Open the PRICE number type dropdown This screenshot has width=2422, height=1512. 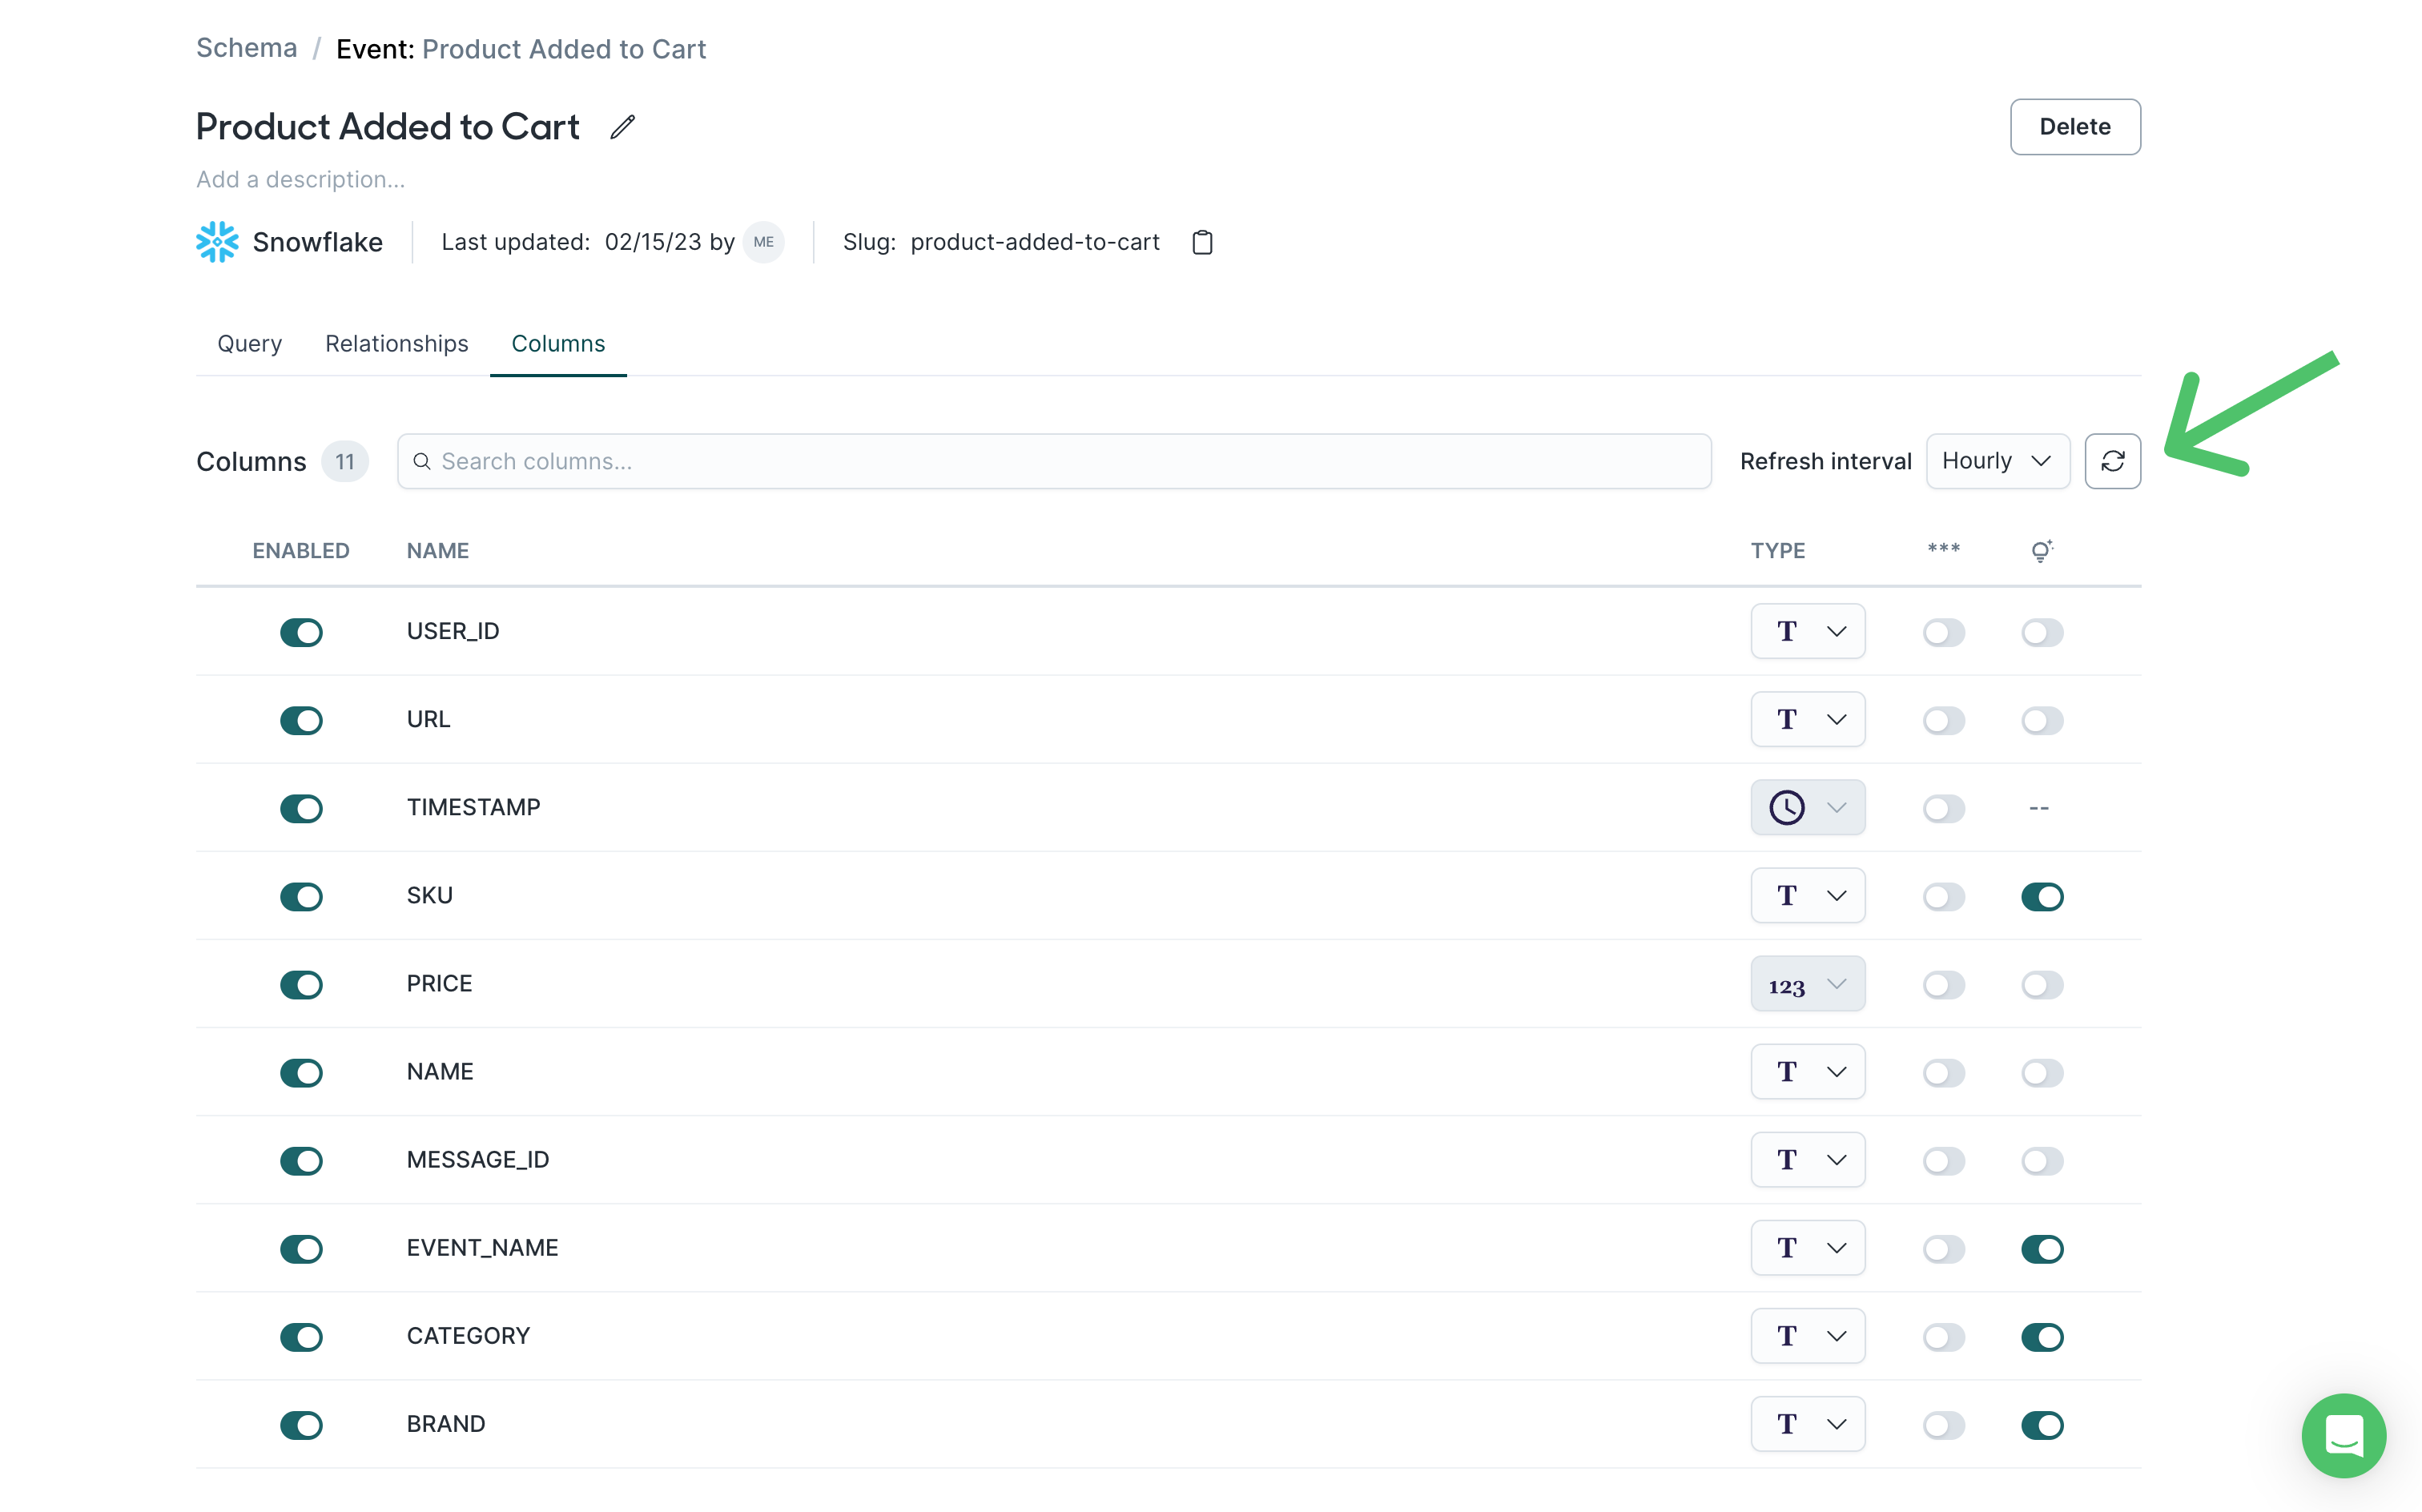point(1807,983)
